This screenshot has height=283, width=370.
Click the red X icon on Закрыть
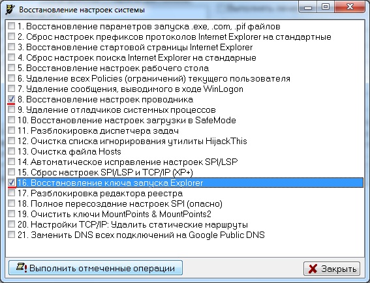pyautogui.click(x=313, y=269)
